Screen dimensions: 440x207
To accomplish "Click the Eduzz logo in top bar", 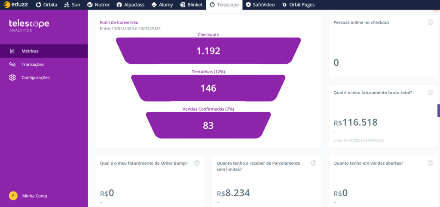I will click(x=16, y=5).
